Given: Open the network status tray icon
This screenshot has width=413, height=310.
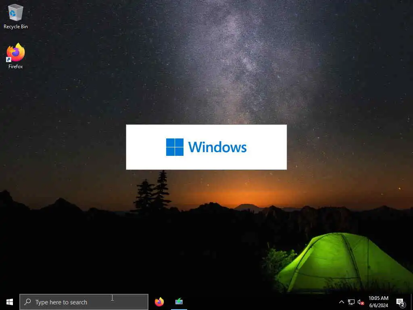Looking at the screenshot, I should pos(351,302).
